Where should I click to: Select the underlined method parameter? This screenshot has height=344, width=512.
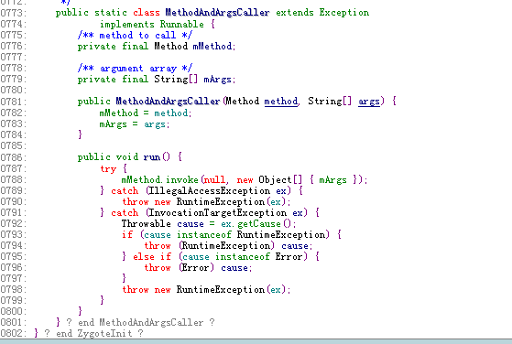click(x=281, y=101)
